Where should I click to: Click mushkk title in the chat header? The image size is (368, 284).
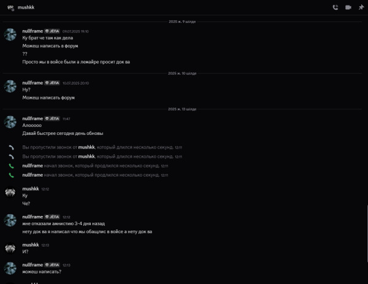point(26,7)
